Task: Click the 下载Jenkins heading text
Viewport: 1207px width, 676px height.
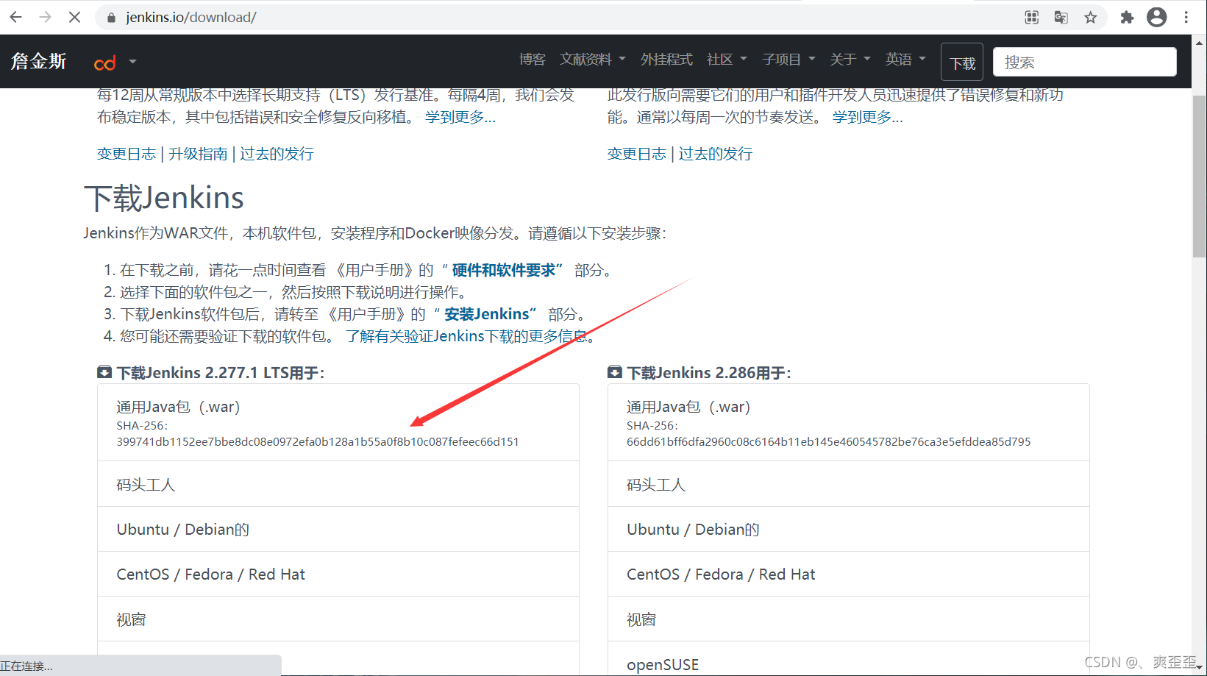Action: click(x=164, y=198)
